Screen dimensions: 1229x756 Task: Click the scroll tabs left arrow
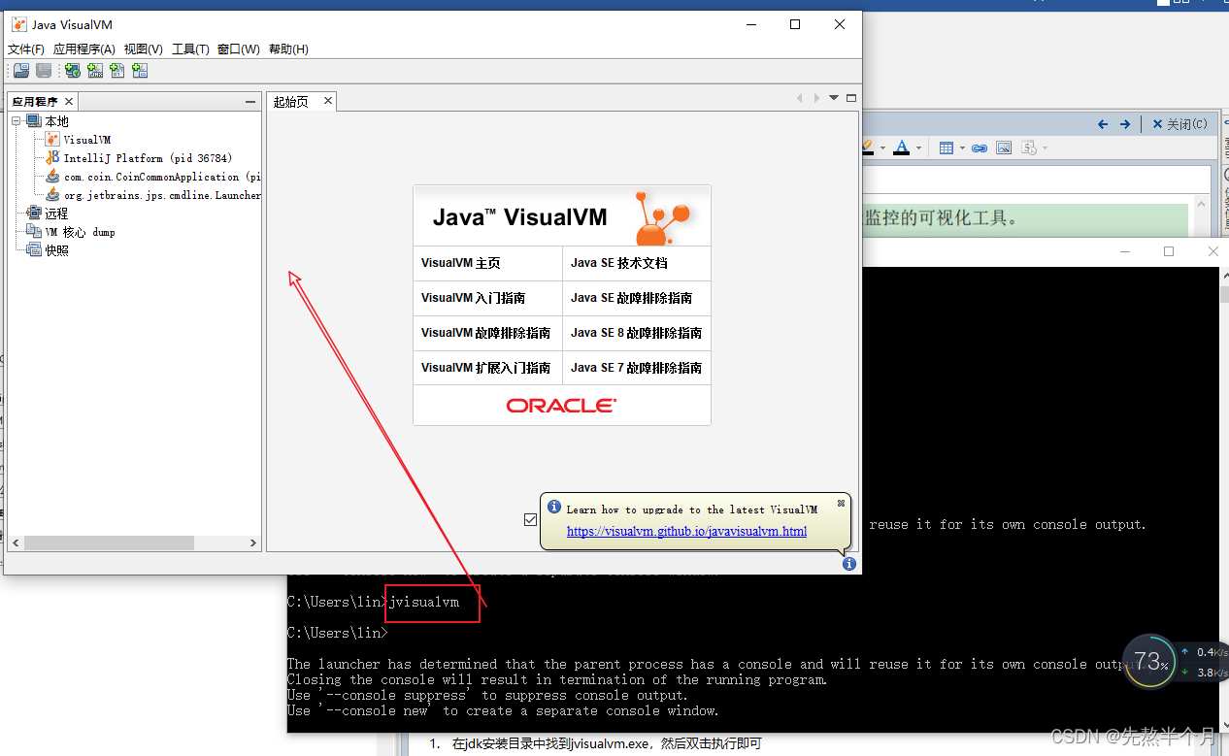(800, 98)
